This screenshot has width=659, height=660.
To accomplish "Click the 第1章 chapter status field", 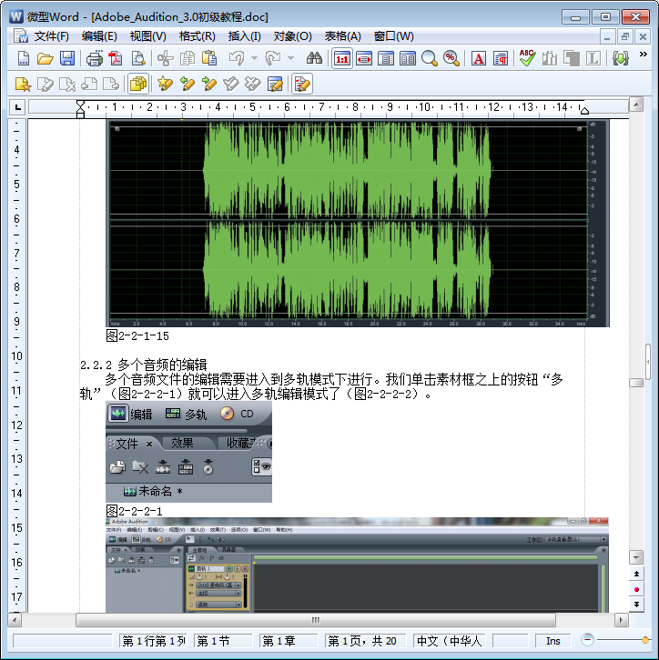I will coord(289,641).
